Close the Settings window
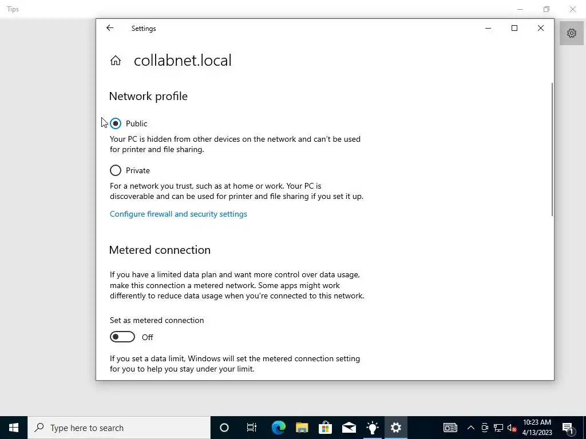The width and height of the screenshot is (586, 439). click(540, 28)
